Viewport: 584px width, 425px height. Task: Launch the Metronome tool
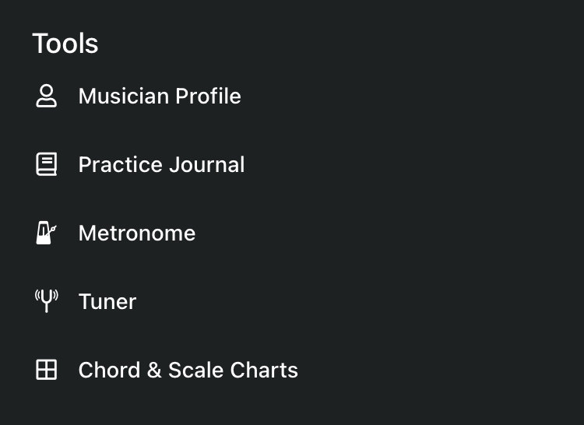pos(292,233)
